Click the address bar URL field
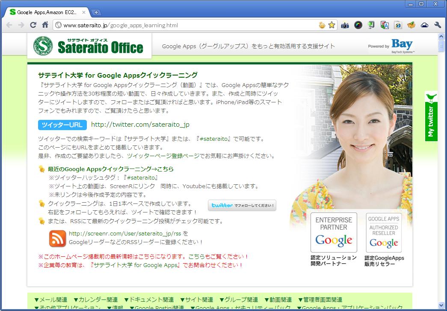This screenshot has width=447, height=311. 188,25
